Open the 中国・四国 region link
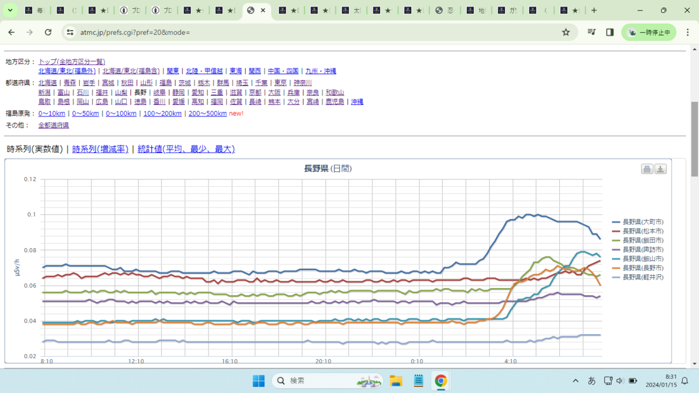 283,71
